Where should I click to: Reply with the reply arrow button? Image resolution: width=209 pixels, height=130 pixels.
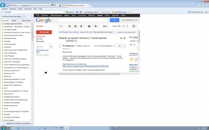120,46
